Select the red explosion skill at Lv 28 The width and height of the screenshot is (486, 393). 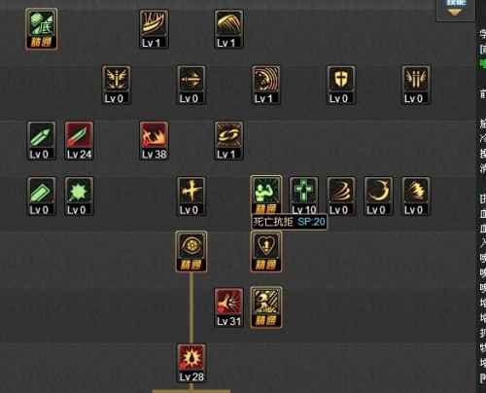[x=191, y=363]
